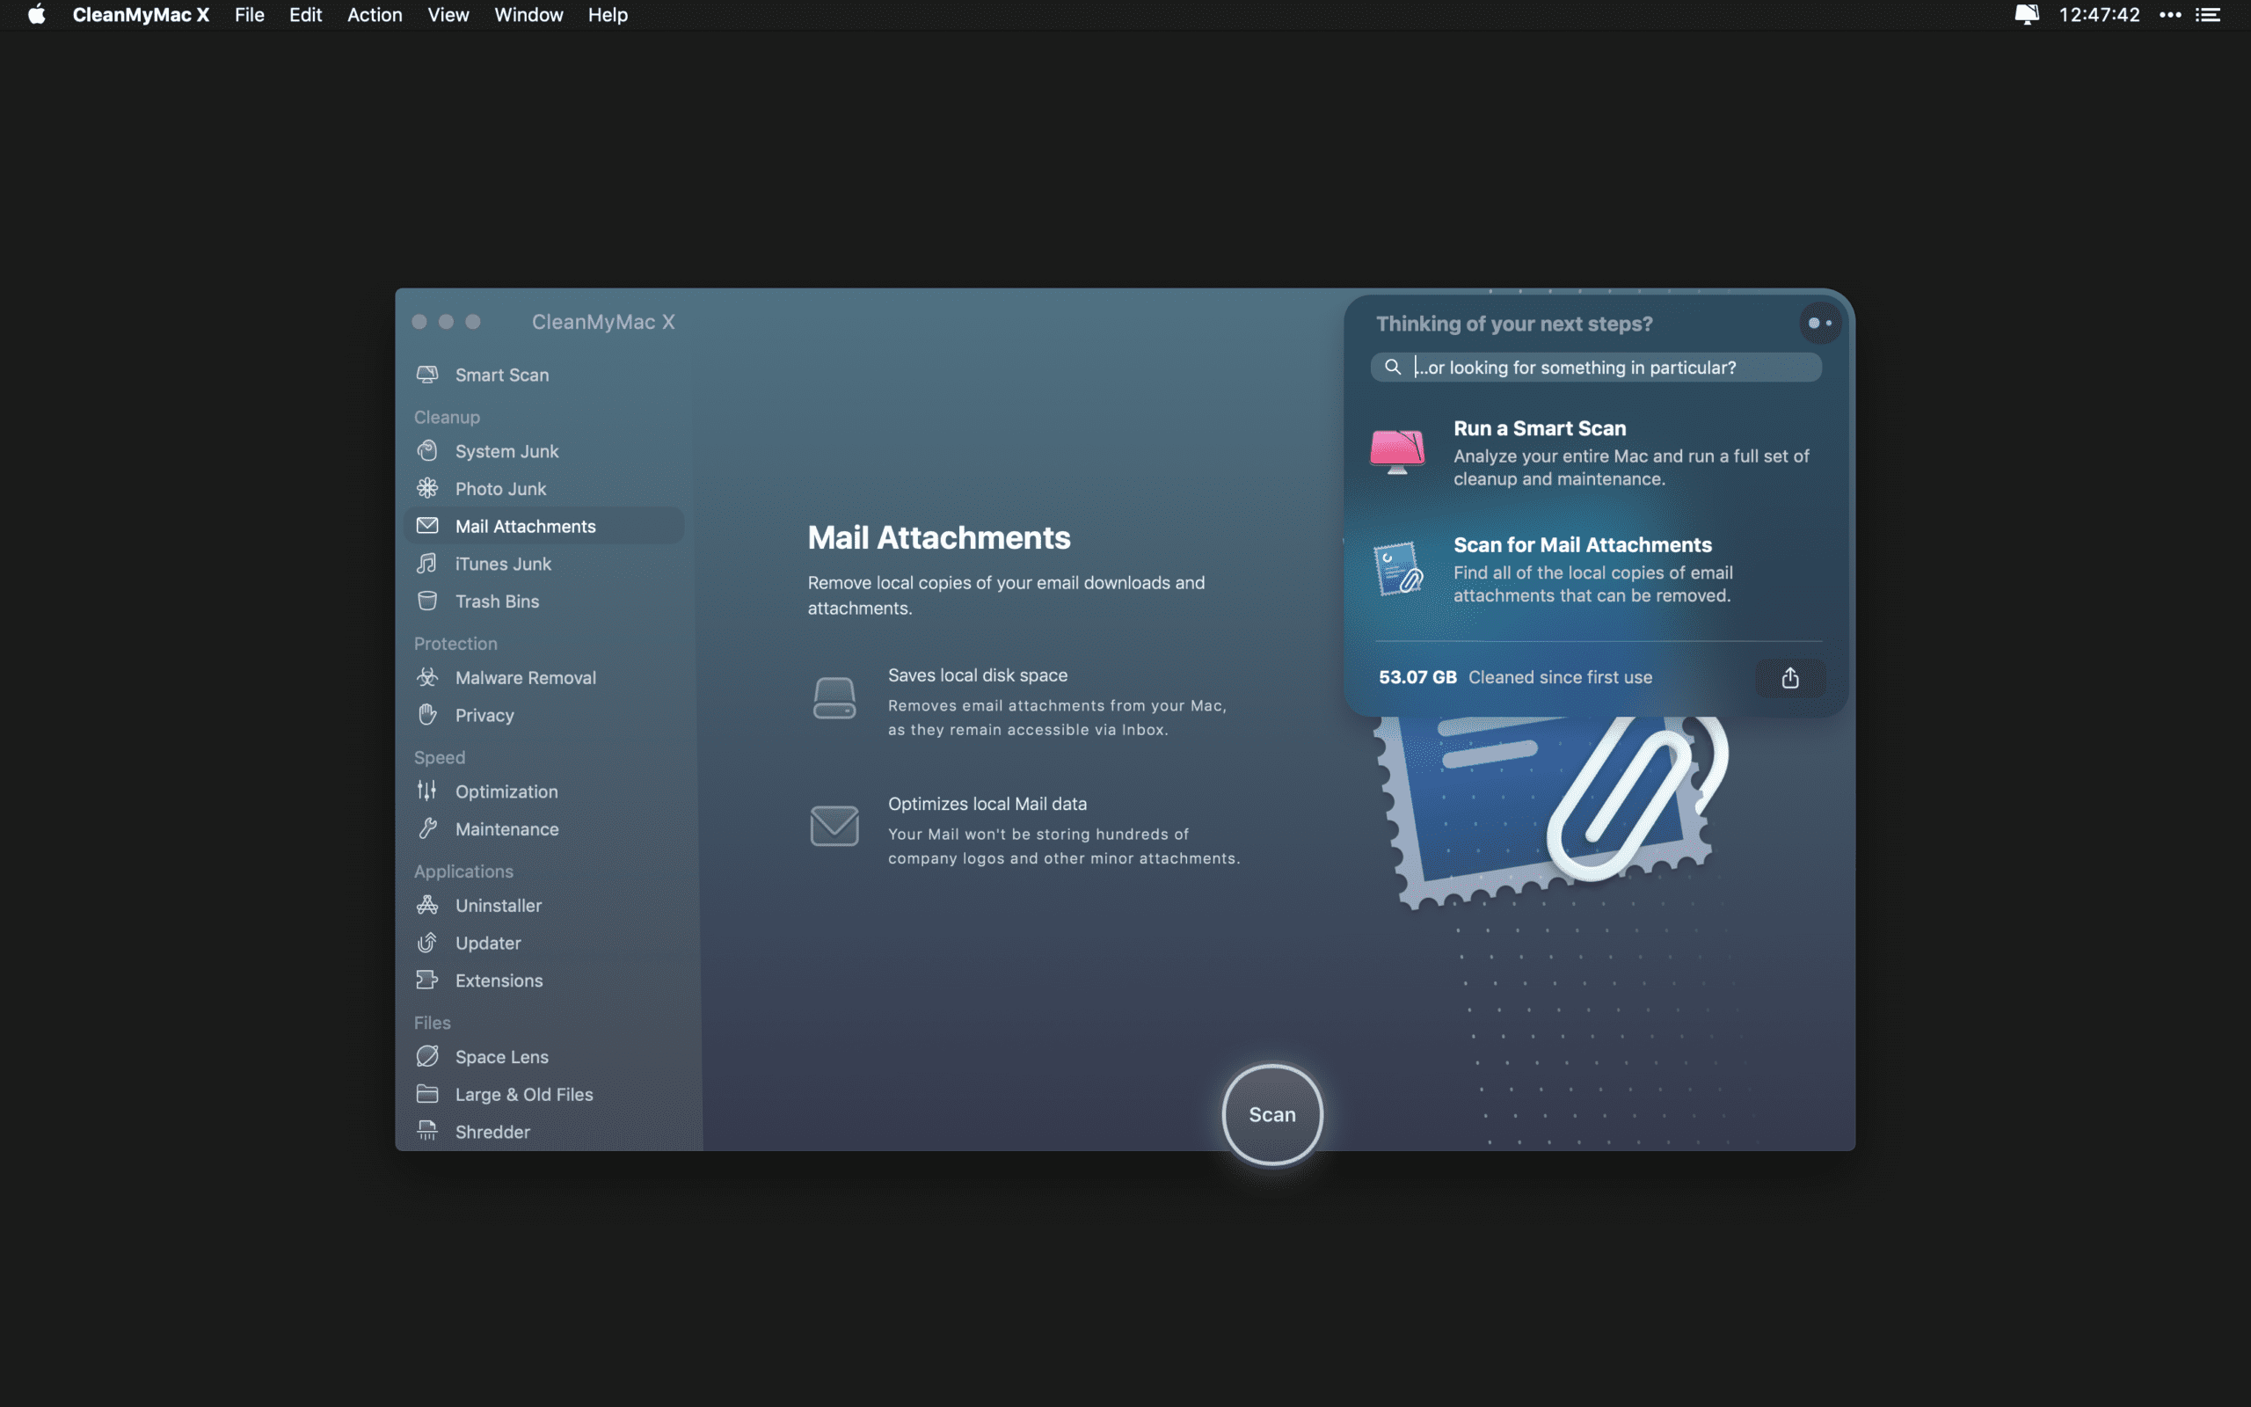Image resolution: width=2251 pixels, height=1407 pixels.
Task: Select the Malware Removal biohazard icon
Action: (x=427, y=676)
